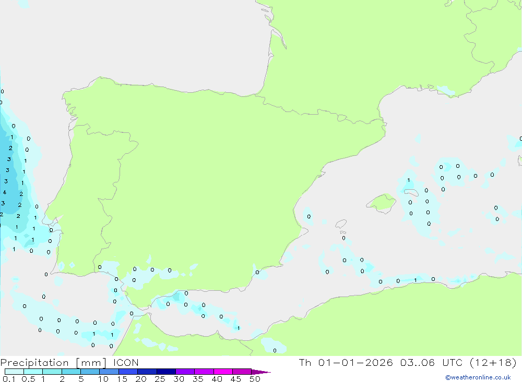Click Mallorca island on the map
The height and width of the screenshot is (382, 522).
click(382, 202)
